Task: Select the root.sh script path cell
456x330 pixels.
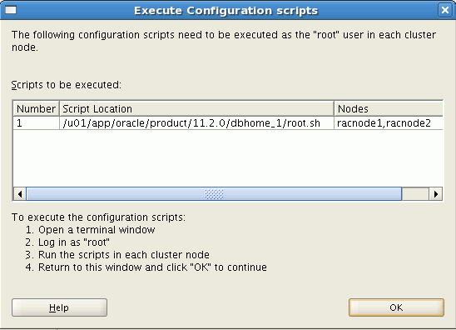Action: (x=196, y=123)
